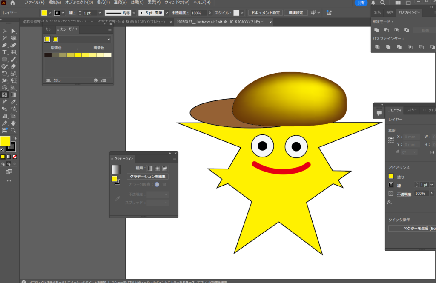Click the opacity value field in Appearance section
This screenshot has height=283, width=436.
tap(420, 194)
